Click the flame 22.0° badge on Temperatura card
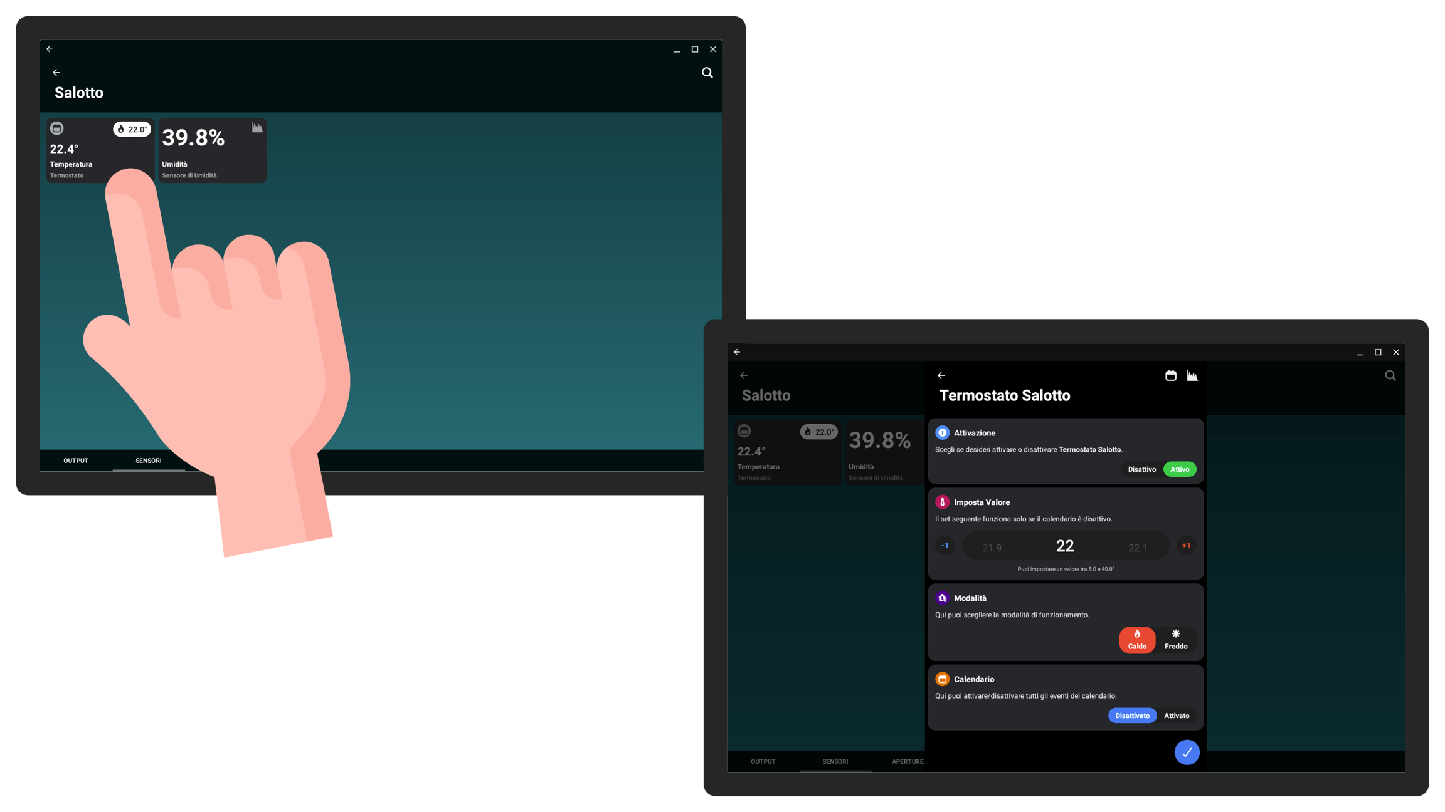The width and height of the screenshot is (1445, 812). point(132,129)
